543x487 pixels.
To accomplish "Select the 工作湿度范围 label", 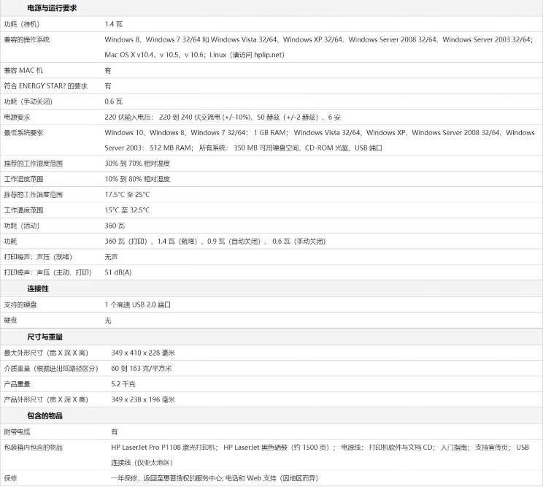I will click(23, 179).
